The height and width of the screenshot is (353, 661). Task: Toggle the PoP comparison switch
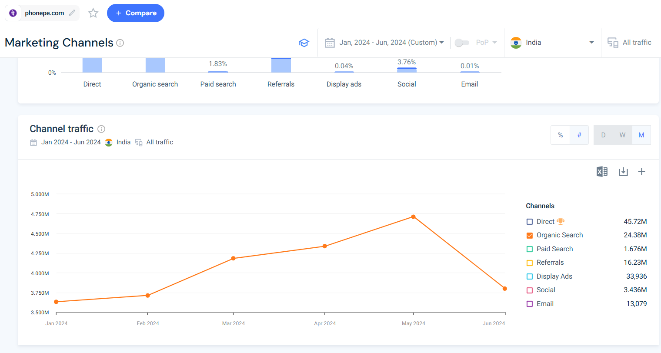pos(462,43)
